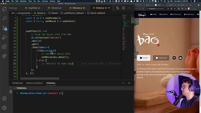
Task: Collapse the TERMINAL section header
Action: 20,88
